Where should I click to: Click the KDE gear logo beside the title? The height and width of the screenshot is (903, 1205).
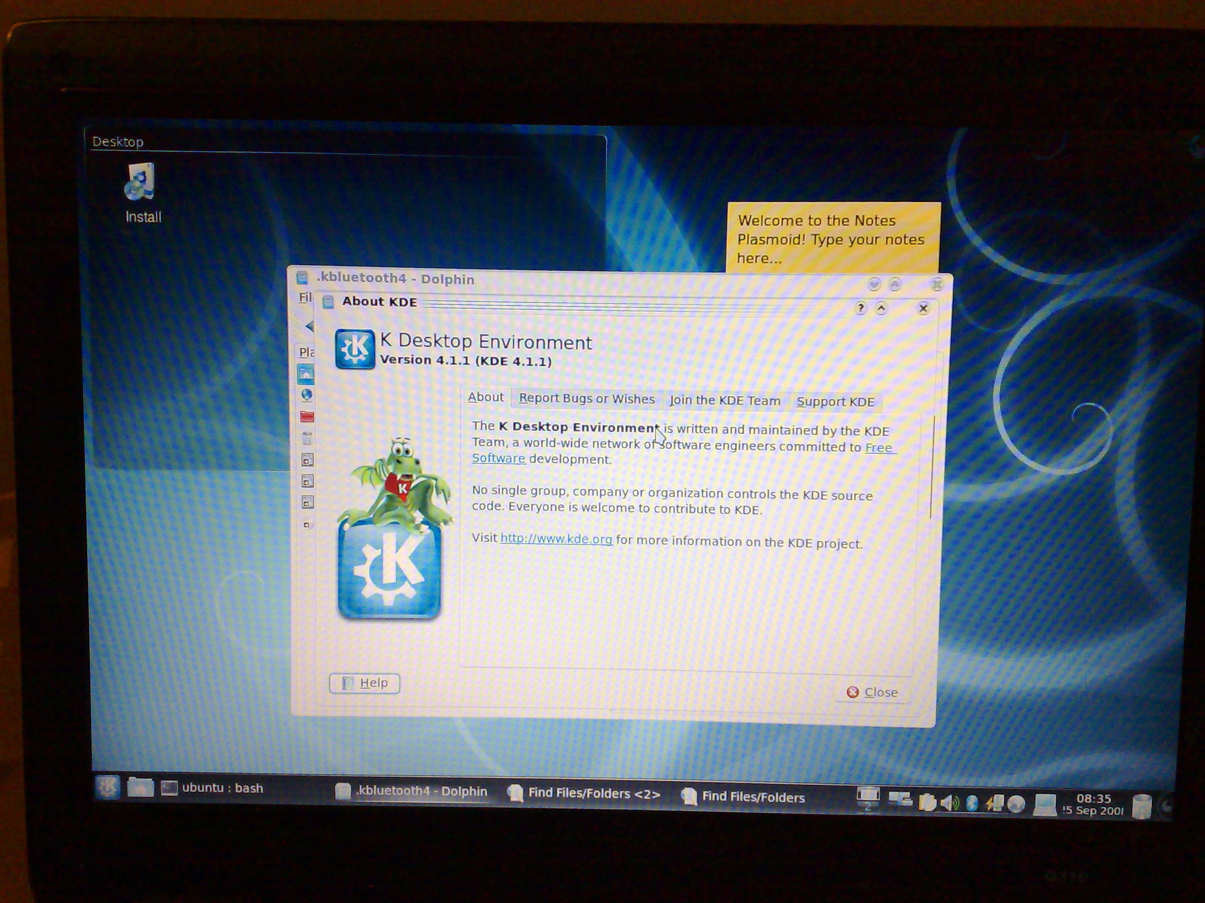tap(355, 349)
